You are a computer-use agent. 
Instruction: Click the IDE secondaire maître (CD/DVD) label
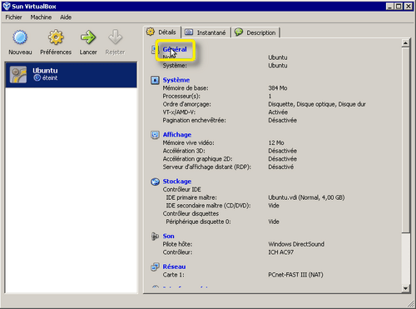click(208, 206)
